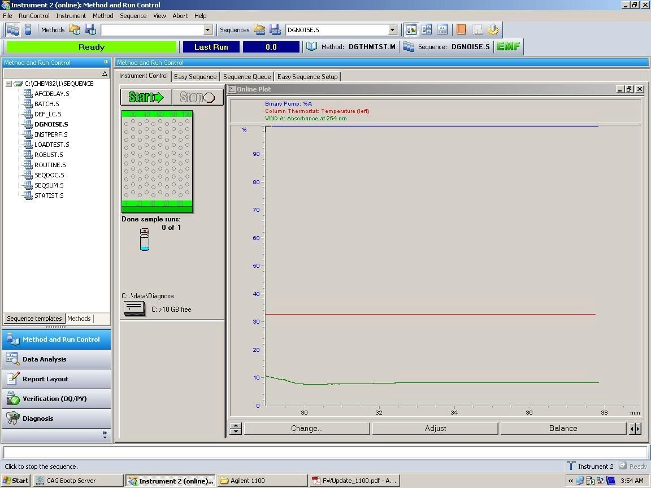
Task: Click the grayed-out calendar toolbar icon
Action: click(478, 30)
